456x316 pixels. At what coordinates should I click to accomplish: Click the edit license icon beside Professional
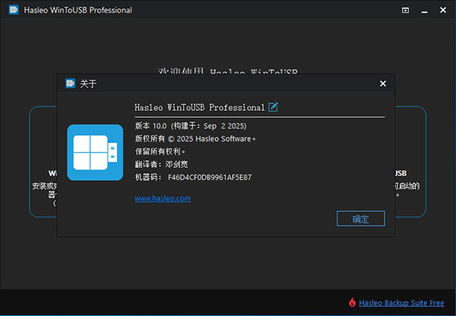tap(274, 107)
